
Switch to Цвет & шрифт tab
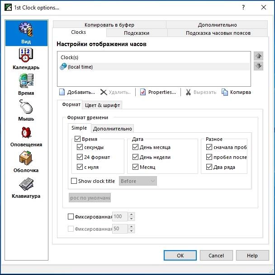pyautogui.click(x=102, y=105)
